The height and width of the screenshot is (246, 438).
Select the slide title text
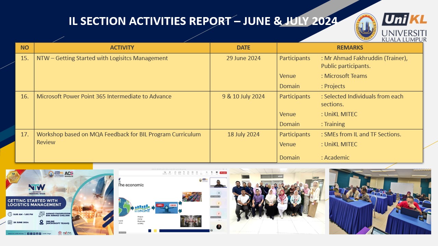click(x=203, y=21)
